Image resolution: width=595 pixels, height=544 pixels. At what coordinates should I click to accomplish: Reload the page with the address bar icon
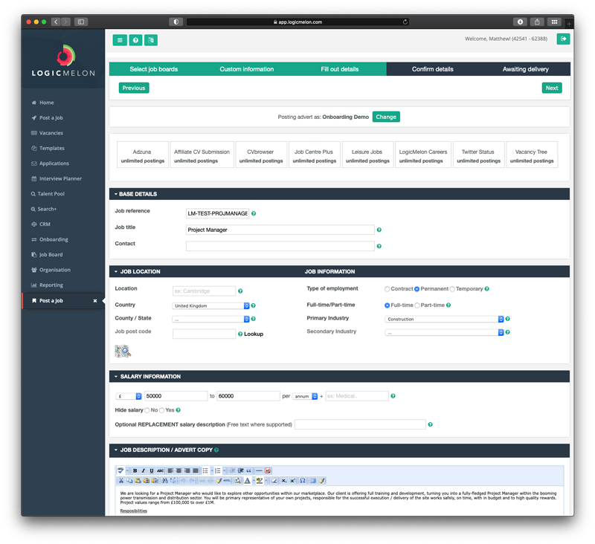point(405,22)
